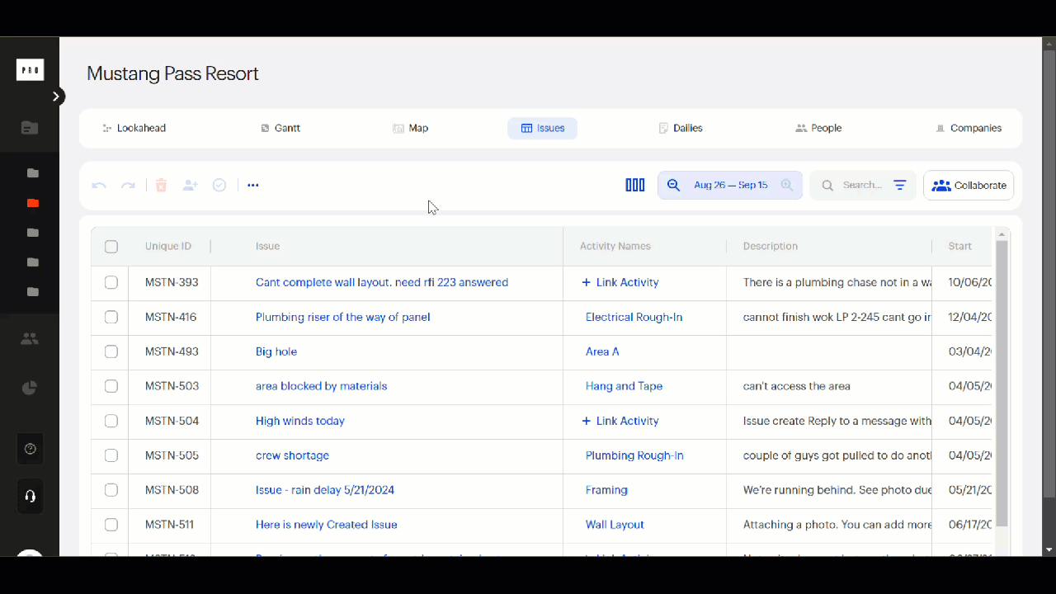1056x594 pixels.
Task: Check the MSTN-505 row checkbox
Action: 111,456
